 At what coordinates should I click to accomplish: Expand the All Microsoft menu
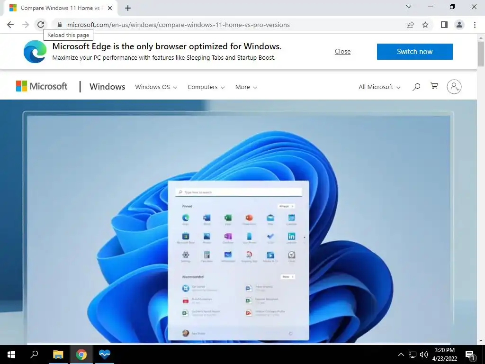pyautogui.click(x=379, y=87)
